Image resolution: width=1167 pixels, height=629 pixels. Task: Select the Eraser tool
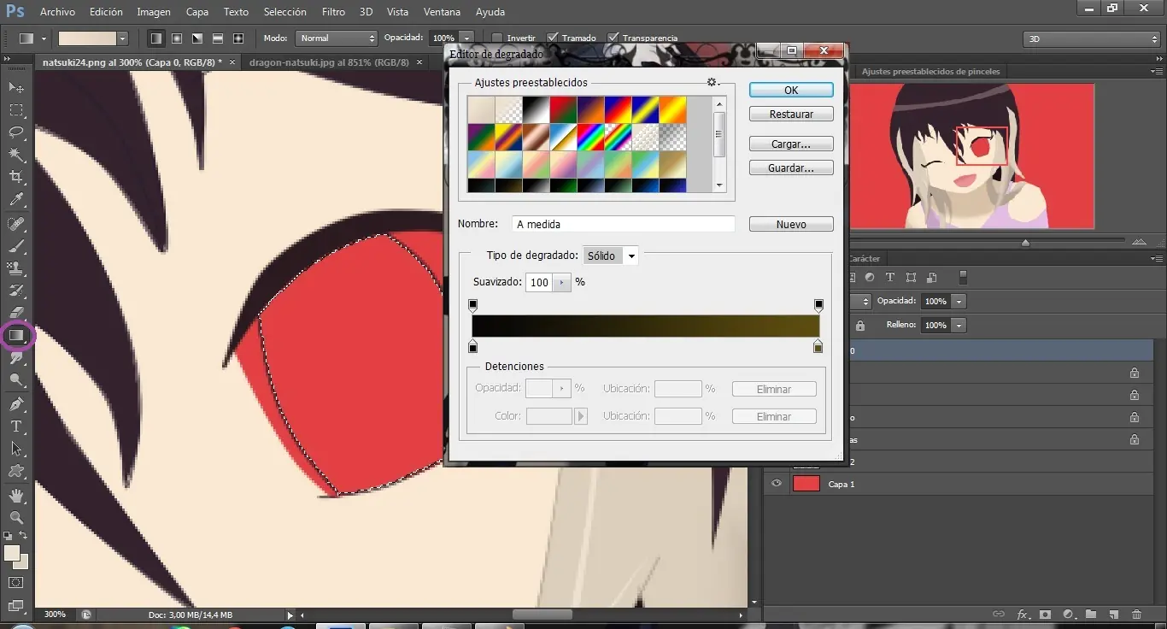[x=16, y=313]
